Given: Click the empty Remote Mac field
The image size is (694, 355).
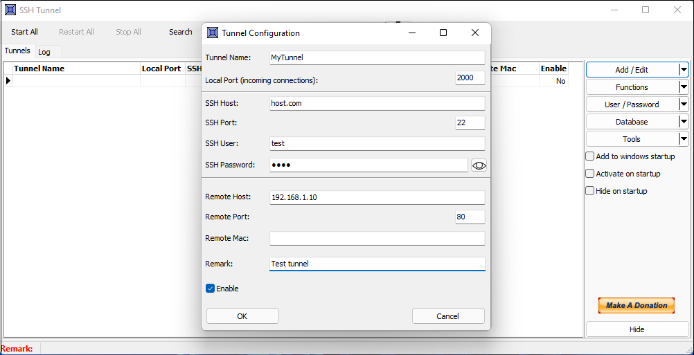Looking at the screenshot, I should (x=377, y=238).
